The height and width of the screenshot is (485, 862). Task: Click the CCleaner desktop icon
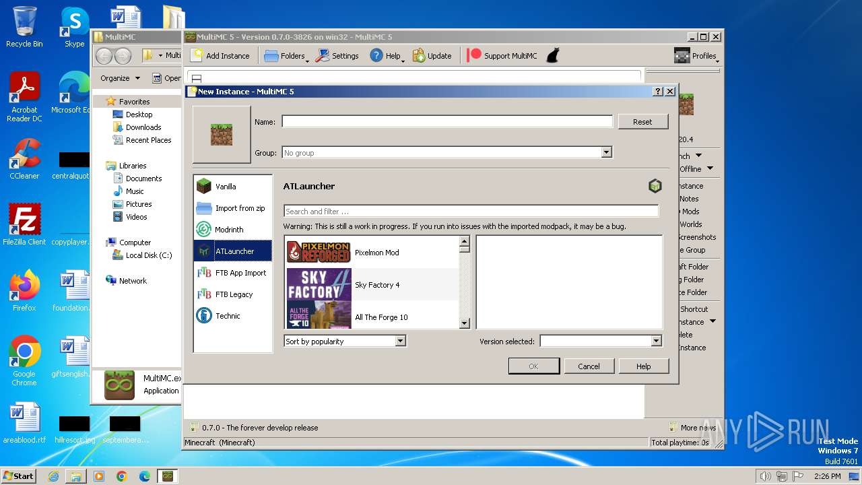pos(24,159)
